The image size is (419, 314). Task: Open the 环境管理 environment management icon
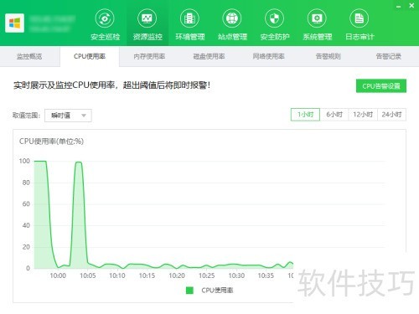[190, 18]
